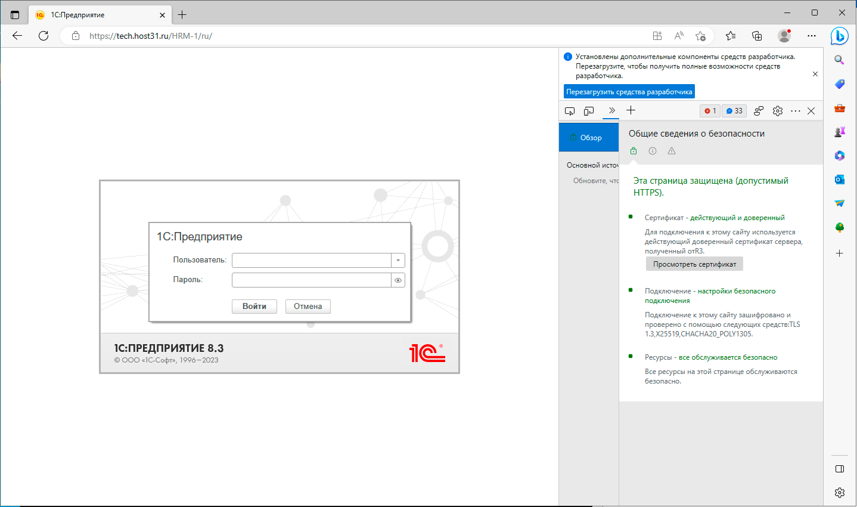Toggle password visibility eye icon
Screen dimensions: 857x507
[398, 280]
